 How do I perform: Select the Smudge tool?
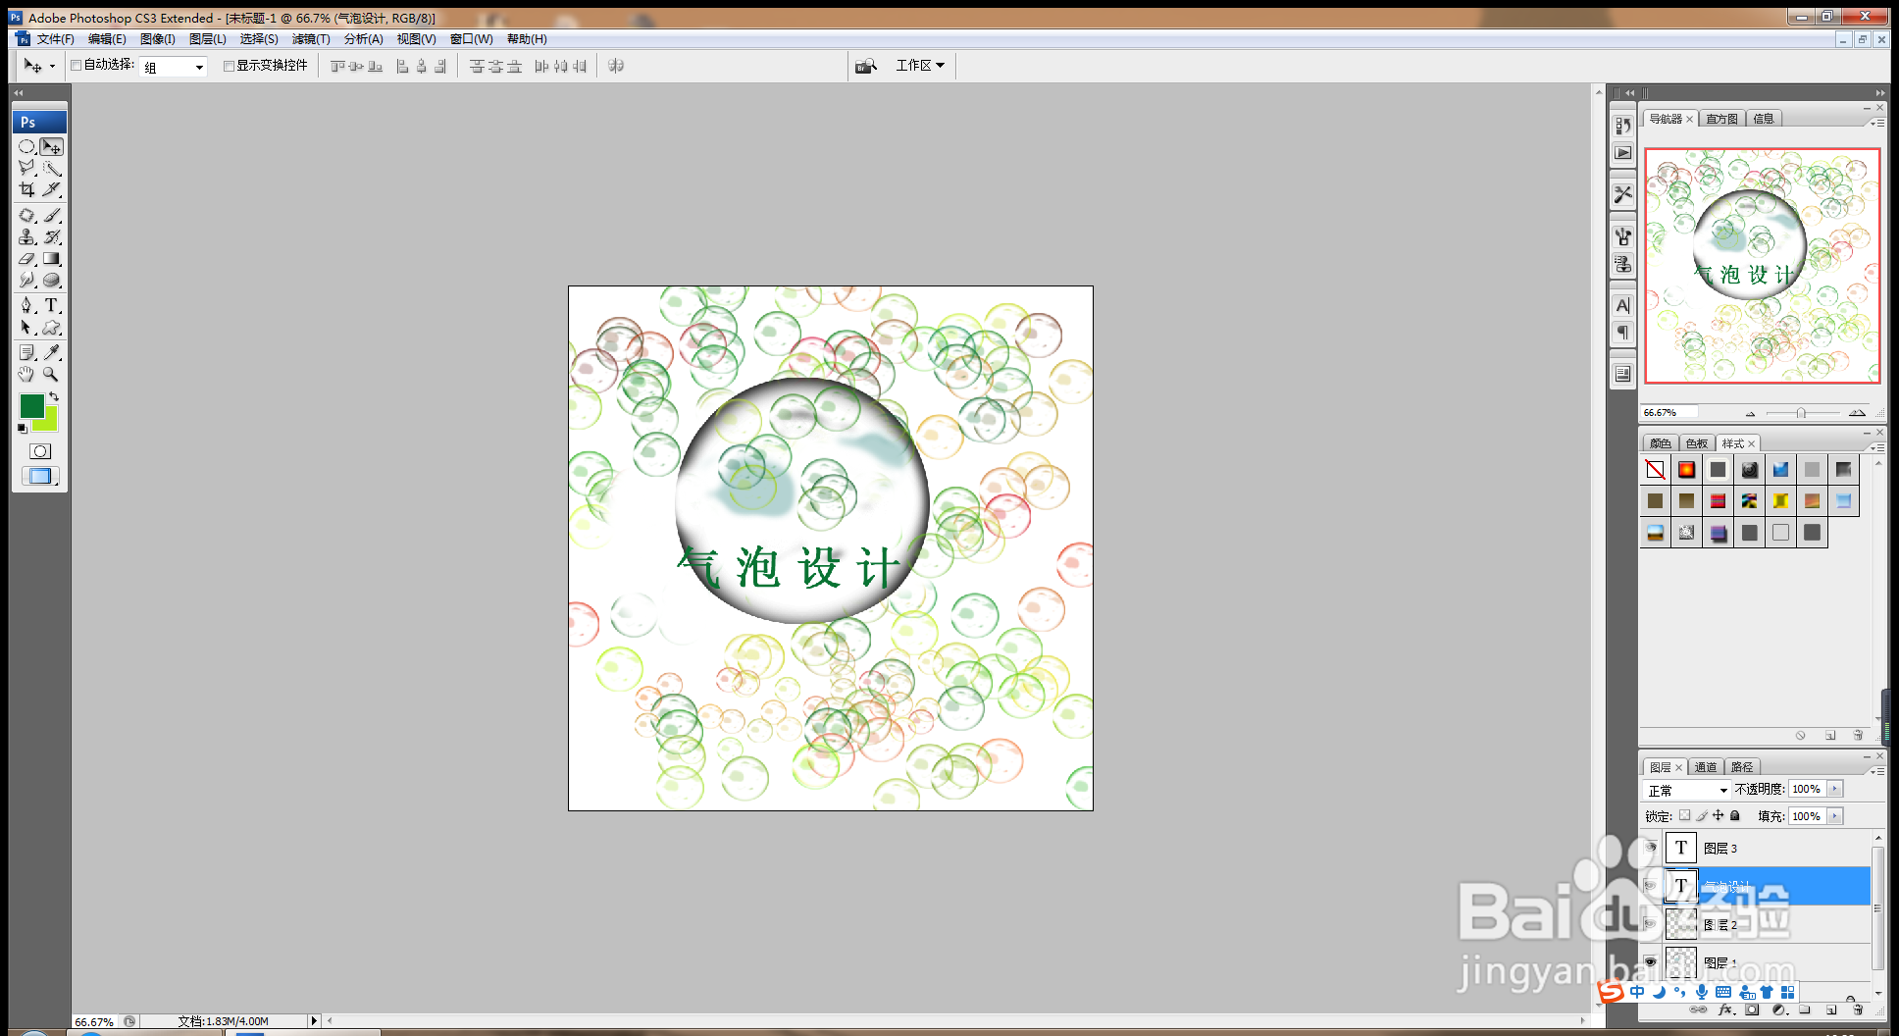[27, 281]
